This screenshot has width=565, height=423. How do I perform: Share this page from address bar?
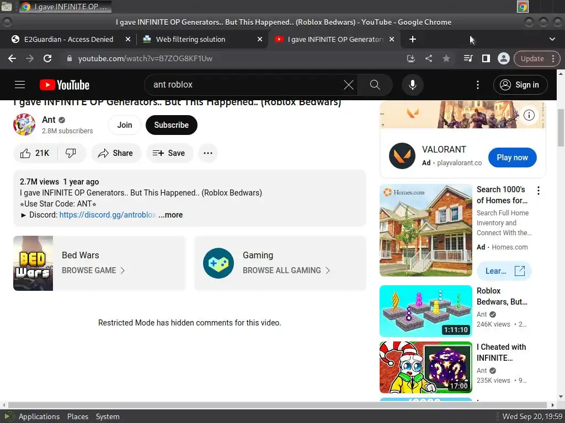coord(428,58)
